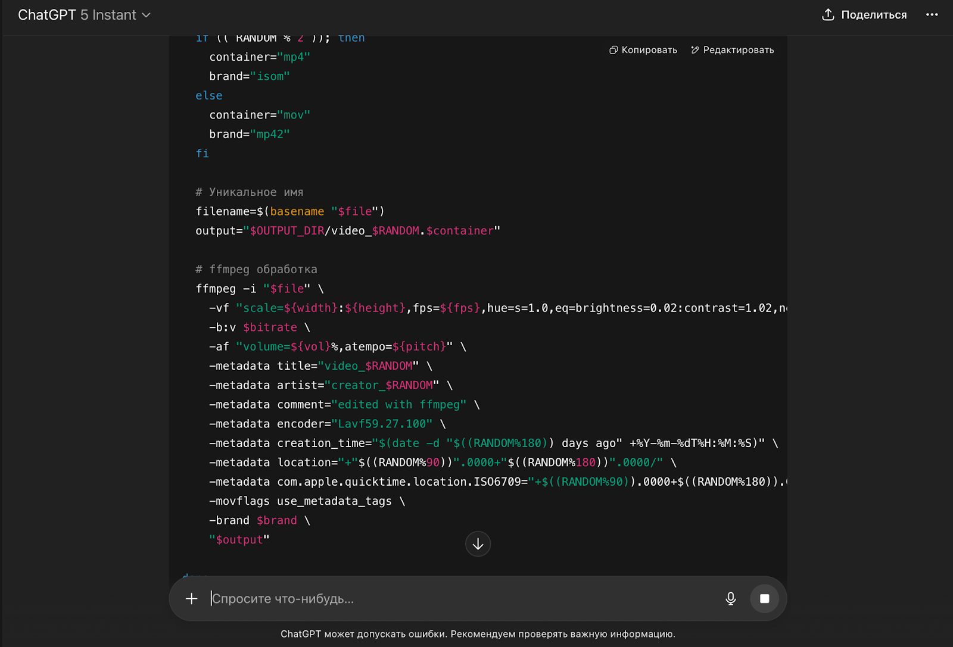Open the three-dot more options menu
The width and height of the screenshot is (953, 647).
[x=932, y=15]
